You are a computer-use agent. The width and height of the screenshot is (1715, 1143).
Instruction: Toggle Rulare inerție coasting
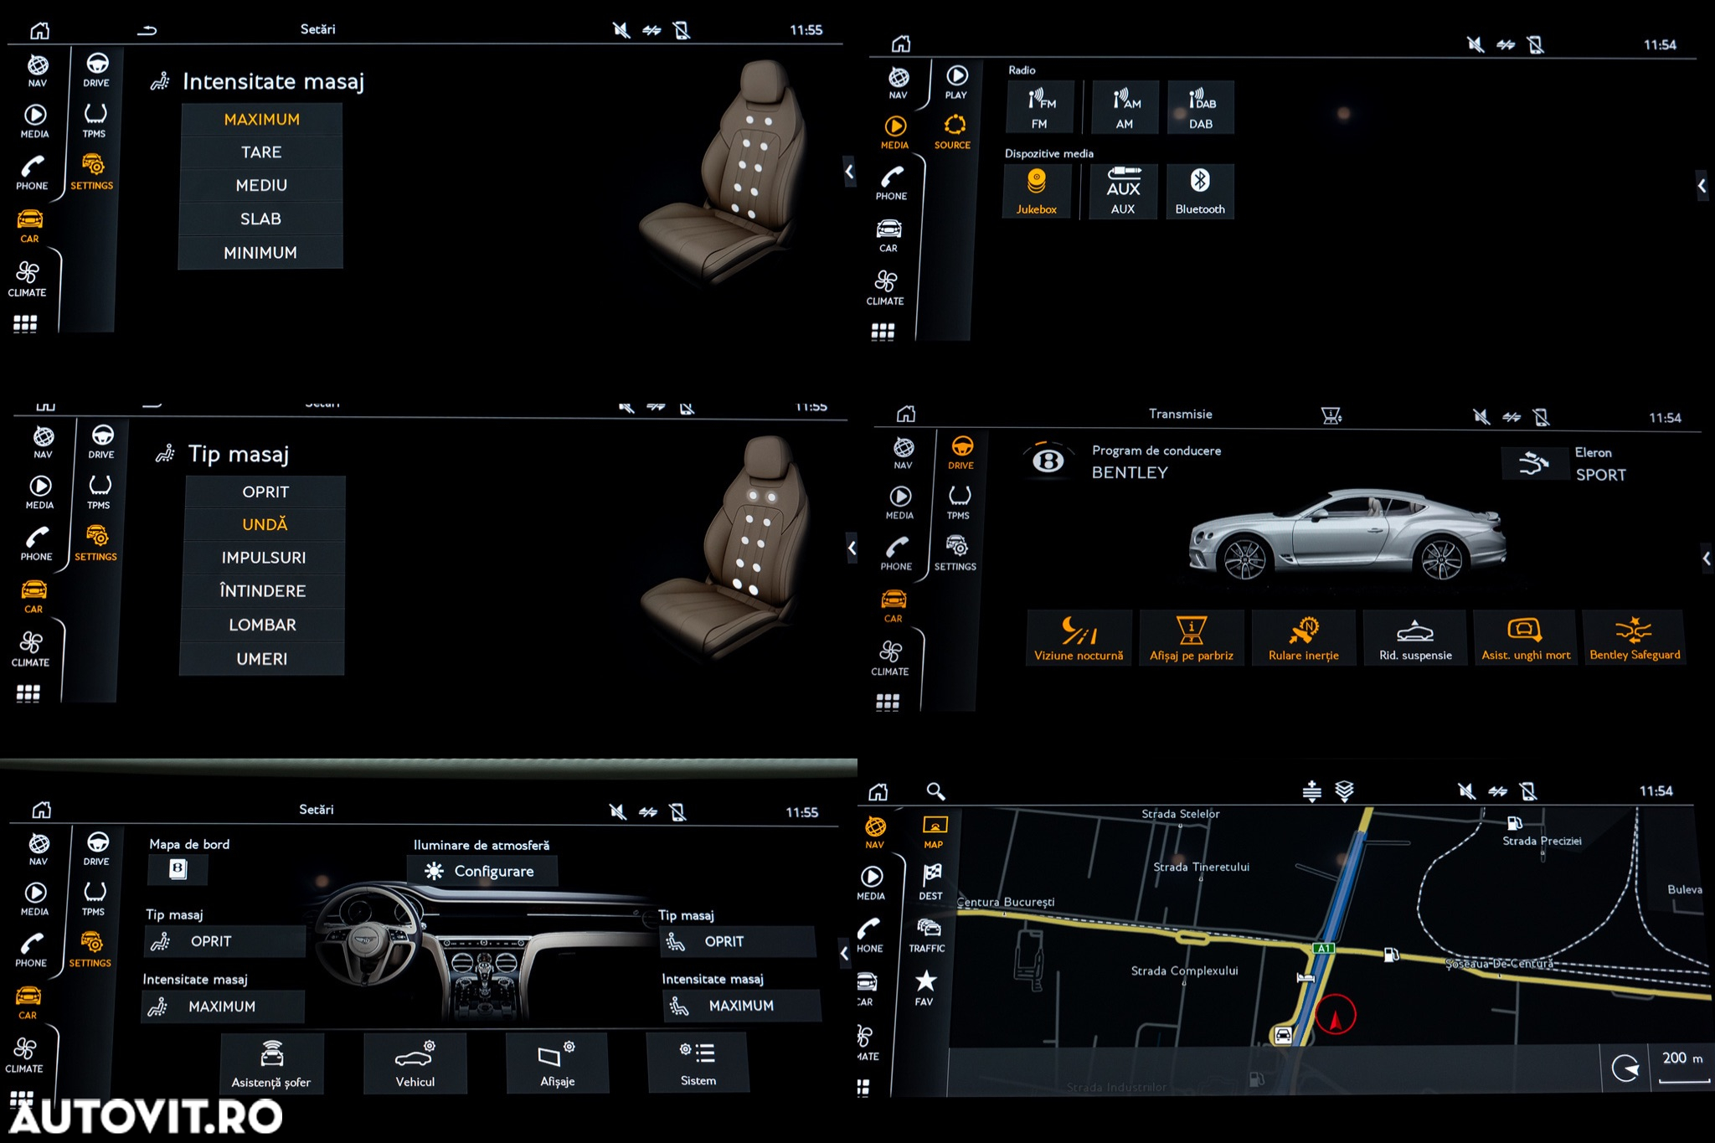click(1303, 638)
